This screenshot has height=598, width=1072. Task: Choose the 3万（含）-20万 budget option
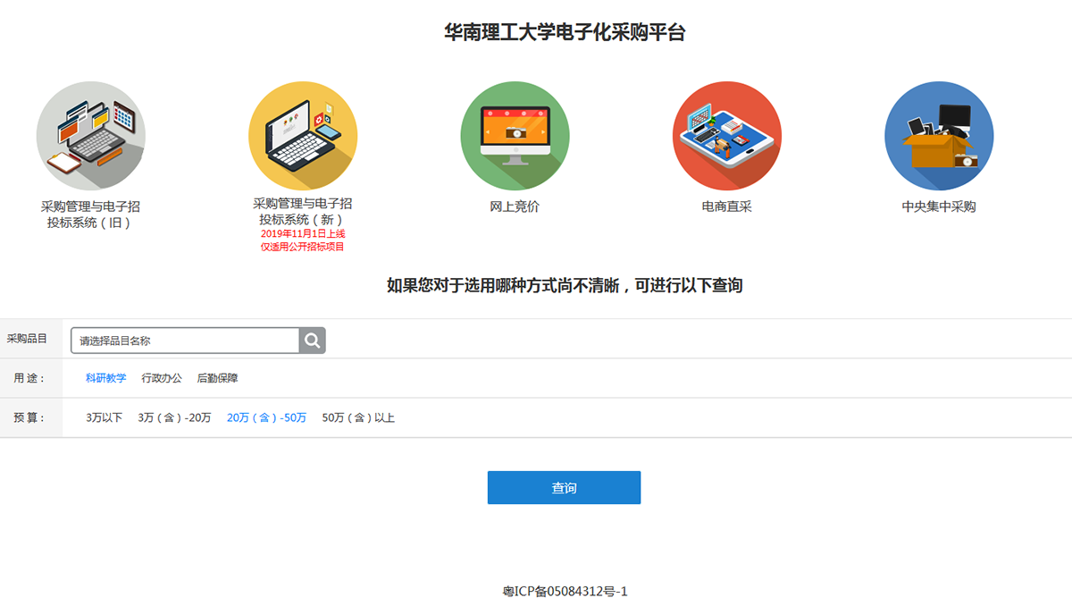click(174, 417)
